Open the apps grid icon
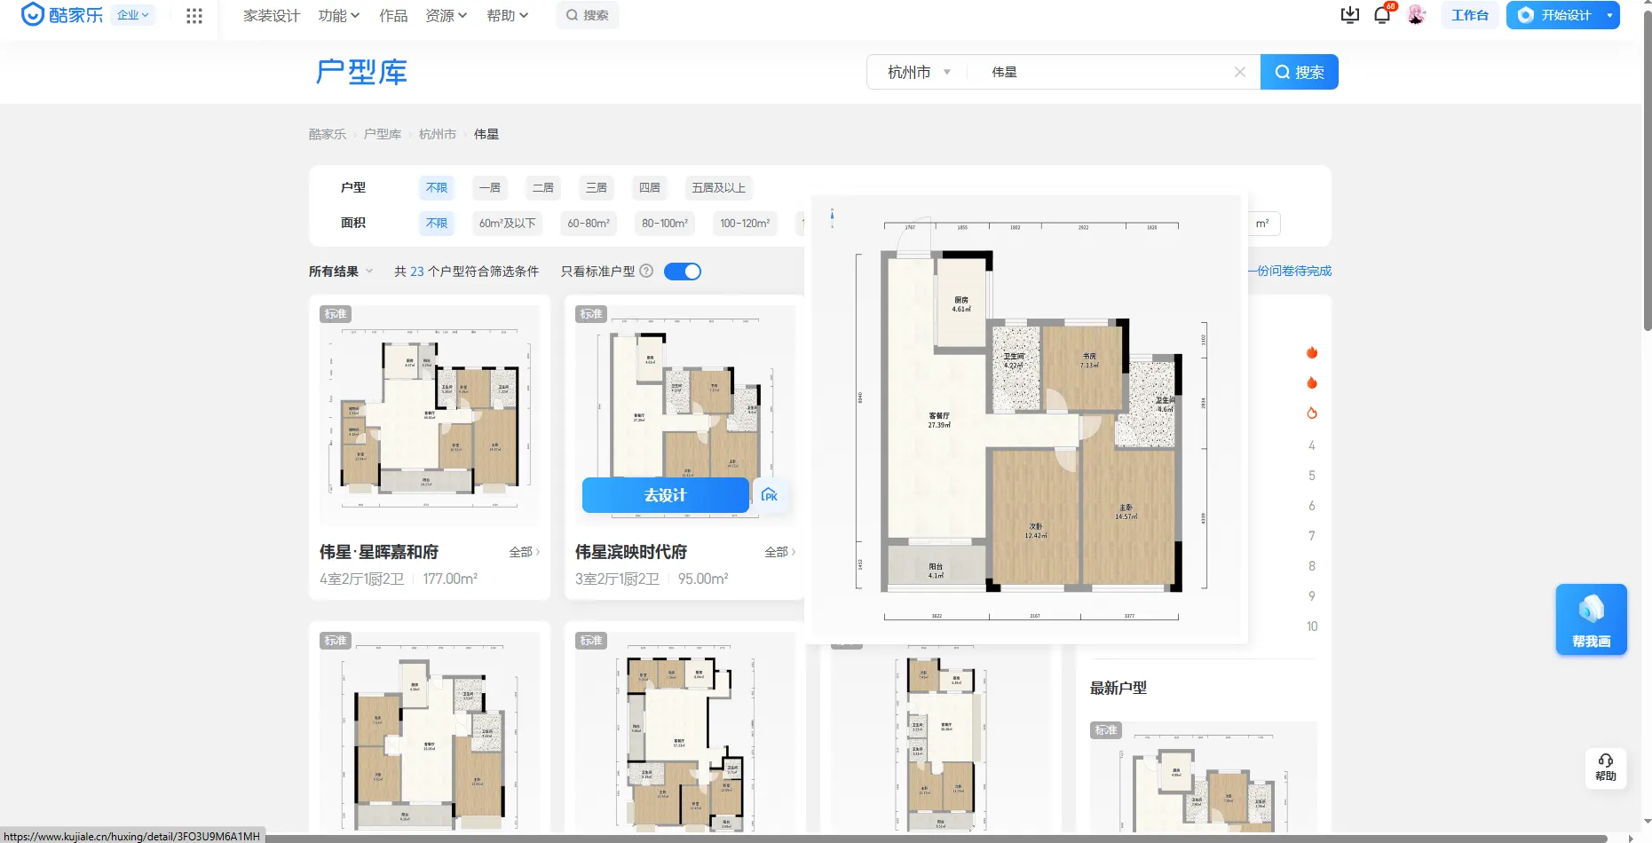This screenshot has height=843, width=1652. point(194,15)
